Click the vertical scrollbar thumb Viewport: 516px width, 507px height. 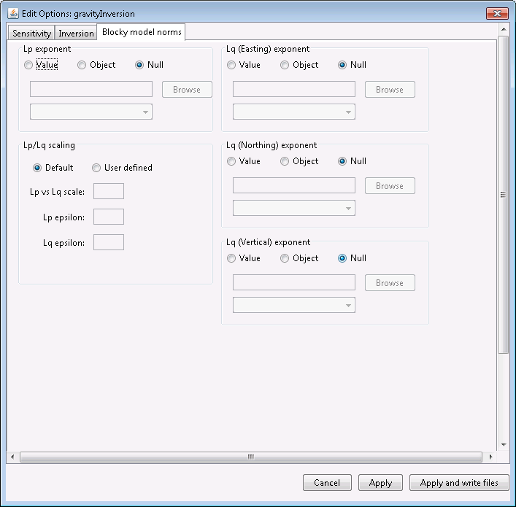[x=504, y=195]
